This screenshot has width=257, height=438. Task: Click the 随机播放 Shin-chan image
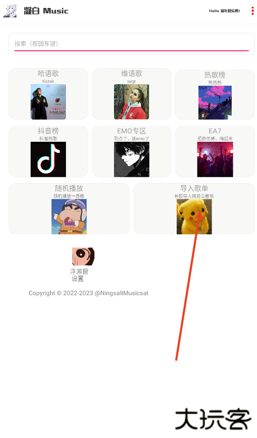69,216
